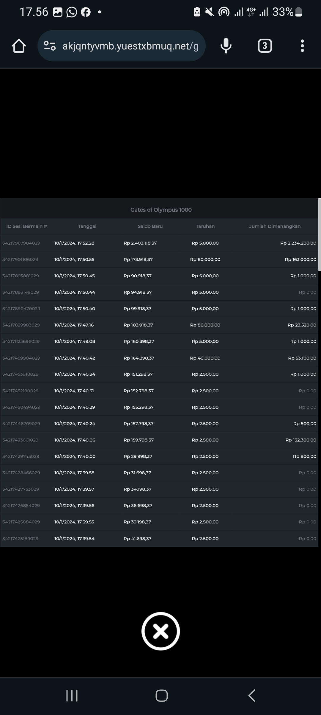321x715 pixels.
Task: Select the Jumlah Dimenangkan column header
Action: (x=275, y=226)
